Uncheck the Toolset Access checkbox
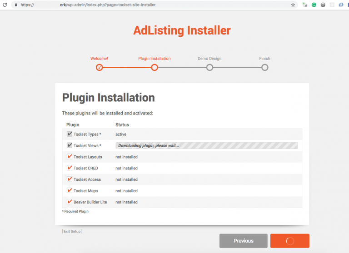Image resolution: width=349 pixels, height=253 pixels. (70, 179)
